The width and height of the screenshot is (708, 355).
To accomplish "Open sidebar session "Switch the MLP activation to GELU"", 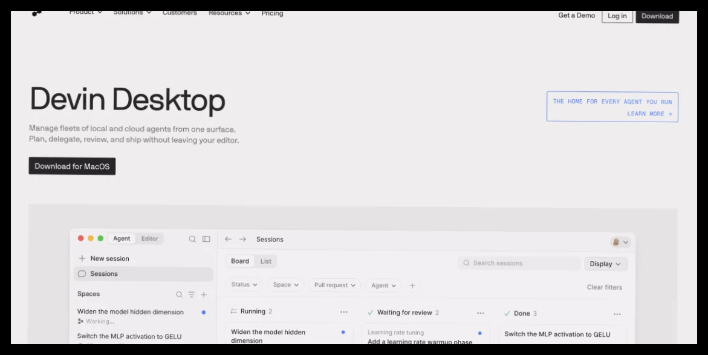I will [129, 336].
